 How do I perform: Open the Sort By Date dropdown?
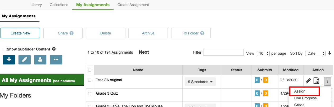[315, 53]
